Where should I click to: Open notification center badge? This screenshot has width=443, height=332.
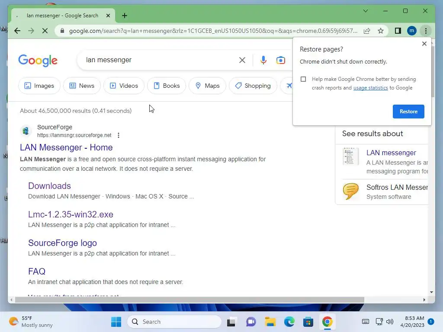(x=430, y=322)
